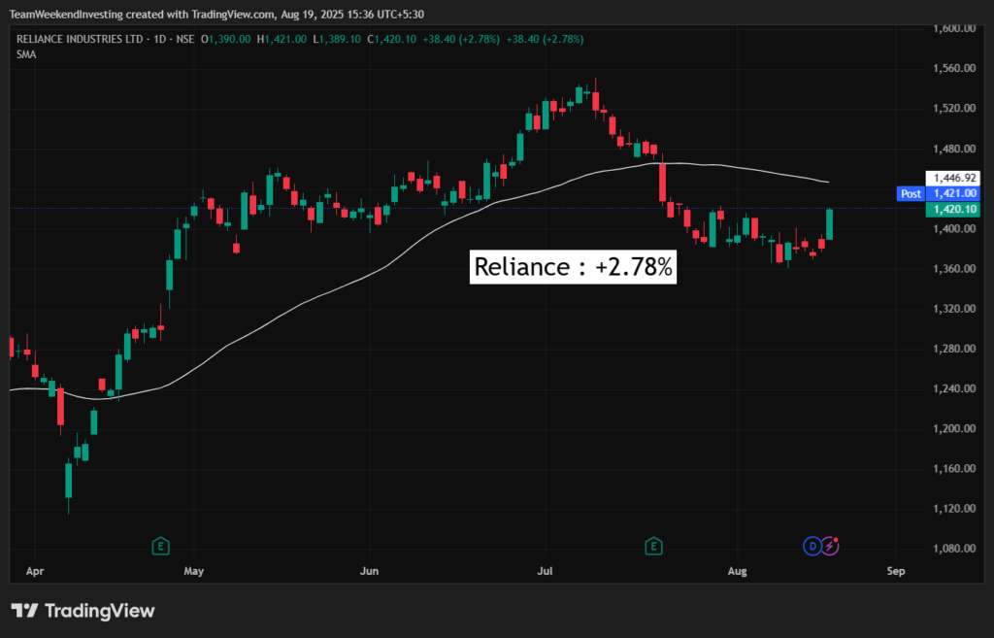Click the 1,446.92 SMA price label
The width and height of the screenshot is (994, 638).
pyautogui.click(x=954, y=179)
